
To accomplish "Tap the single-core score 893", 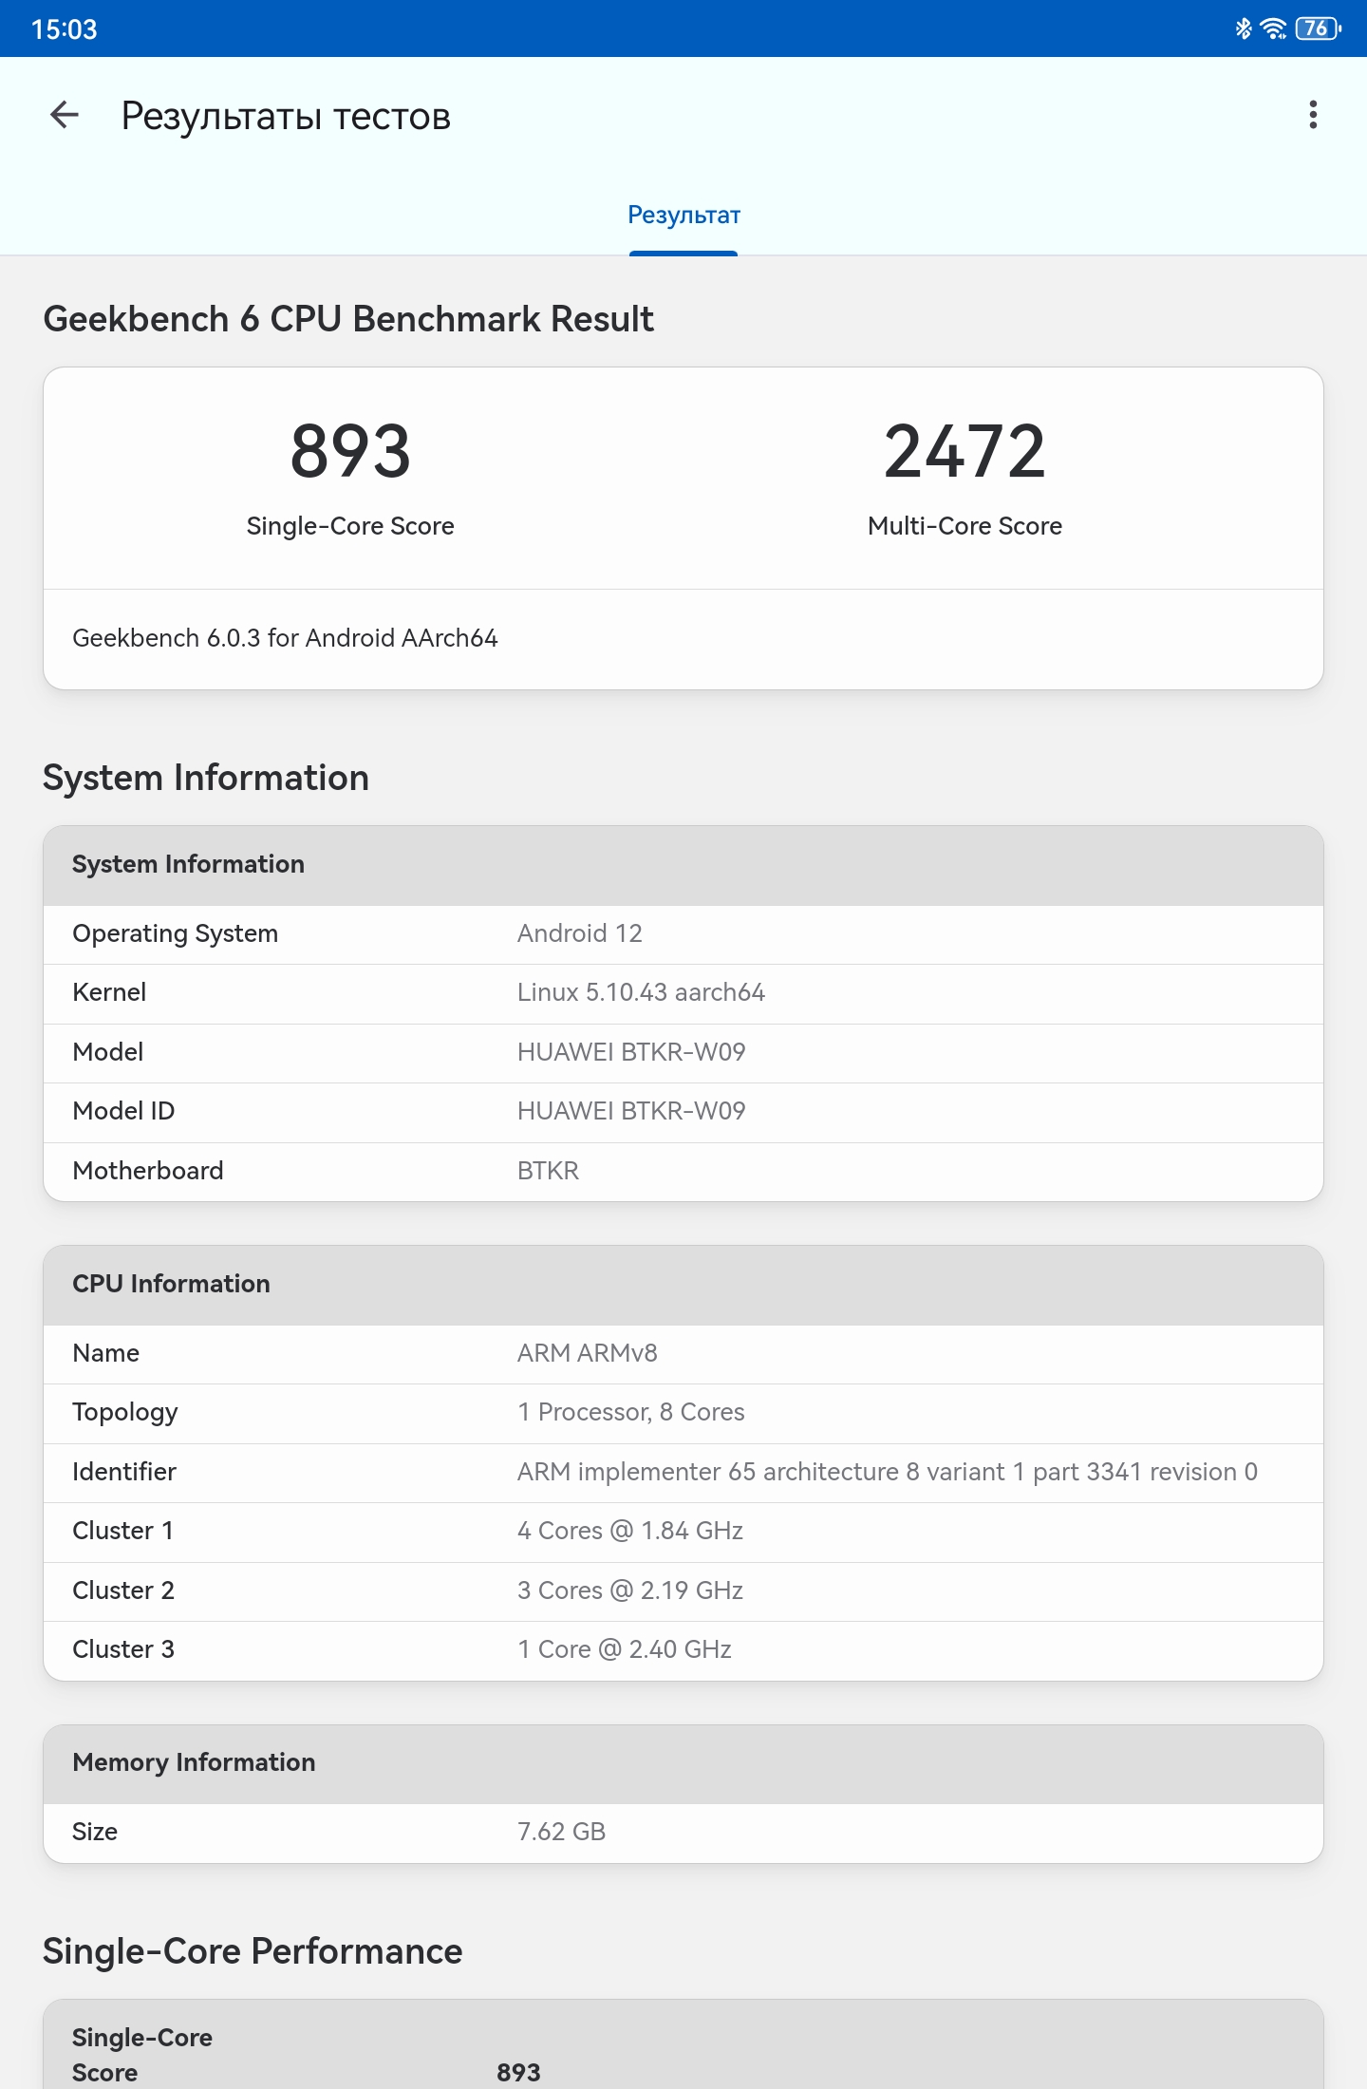I will point(350,451).
